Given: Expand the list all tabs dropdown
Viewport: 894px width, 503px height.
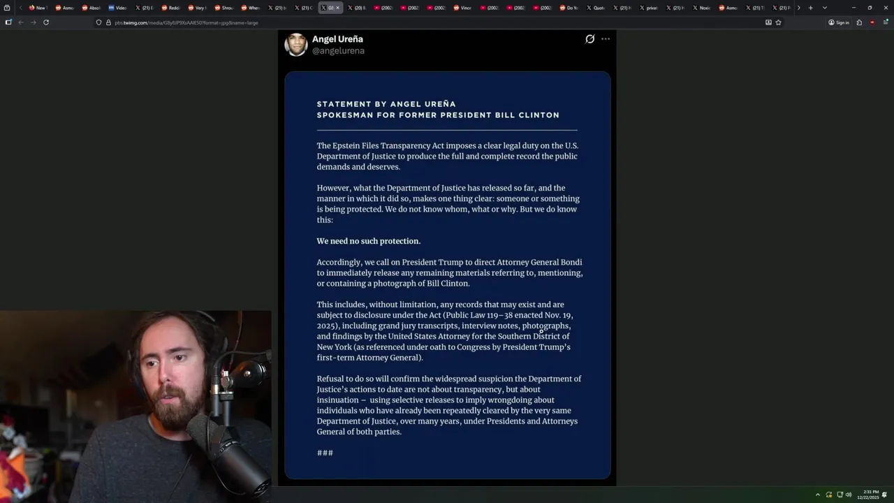Looking at the screenshot, I should 825,8.
